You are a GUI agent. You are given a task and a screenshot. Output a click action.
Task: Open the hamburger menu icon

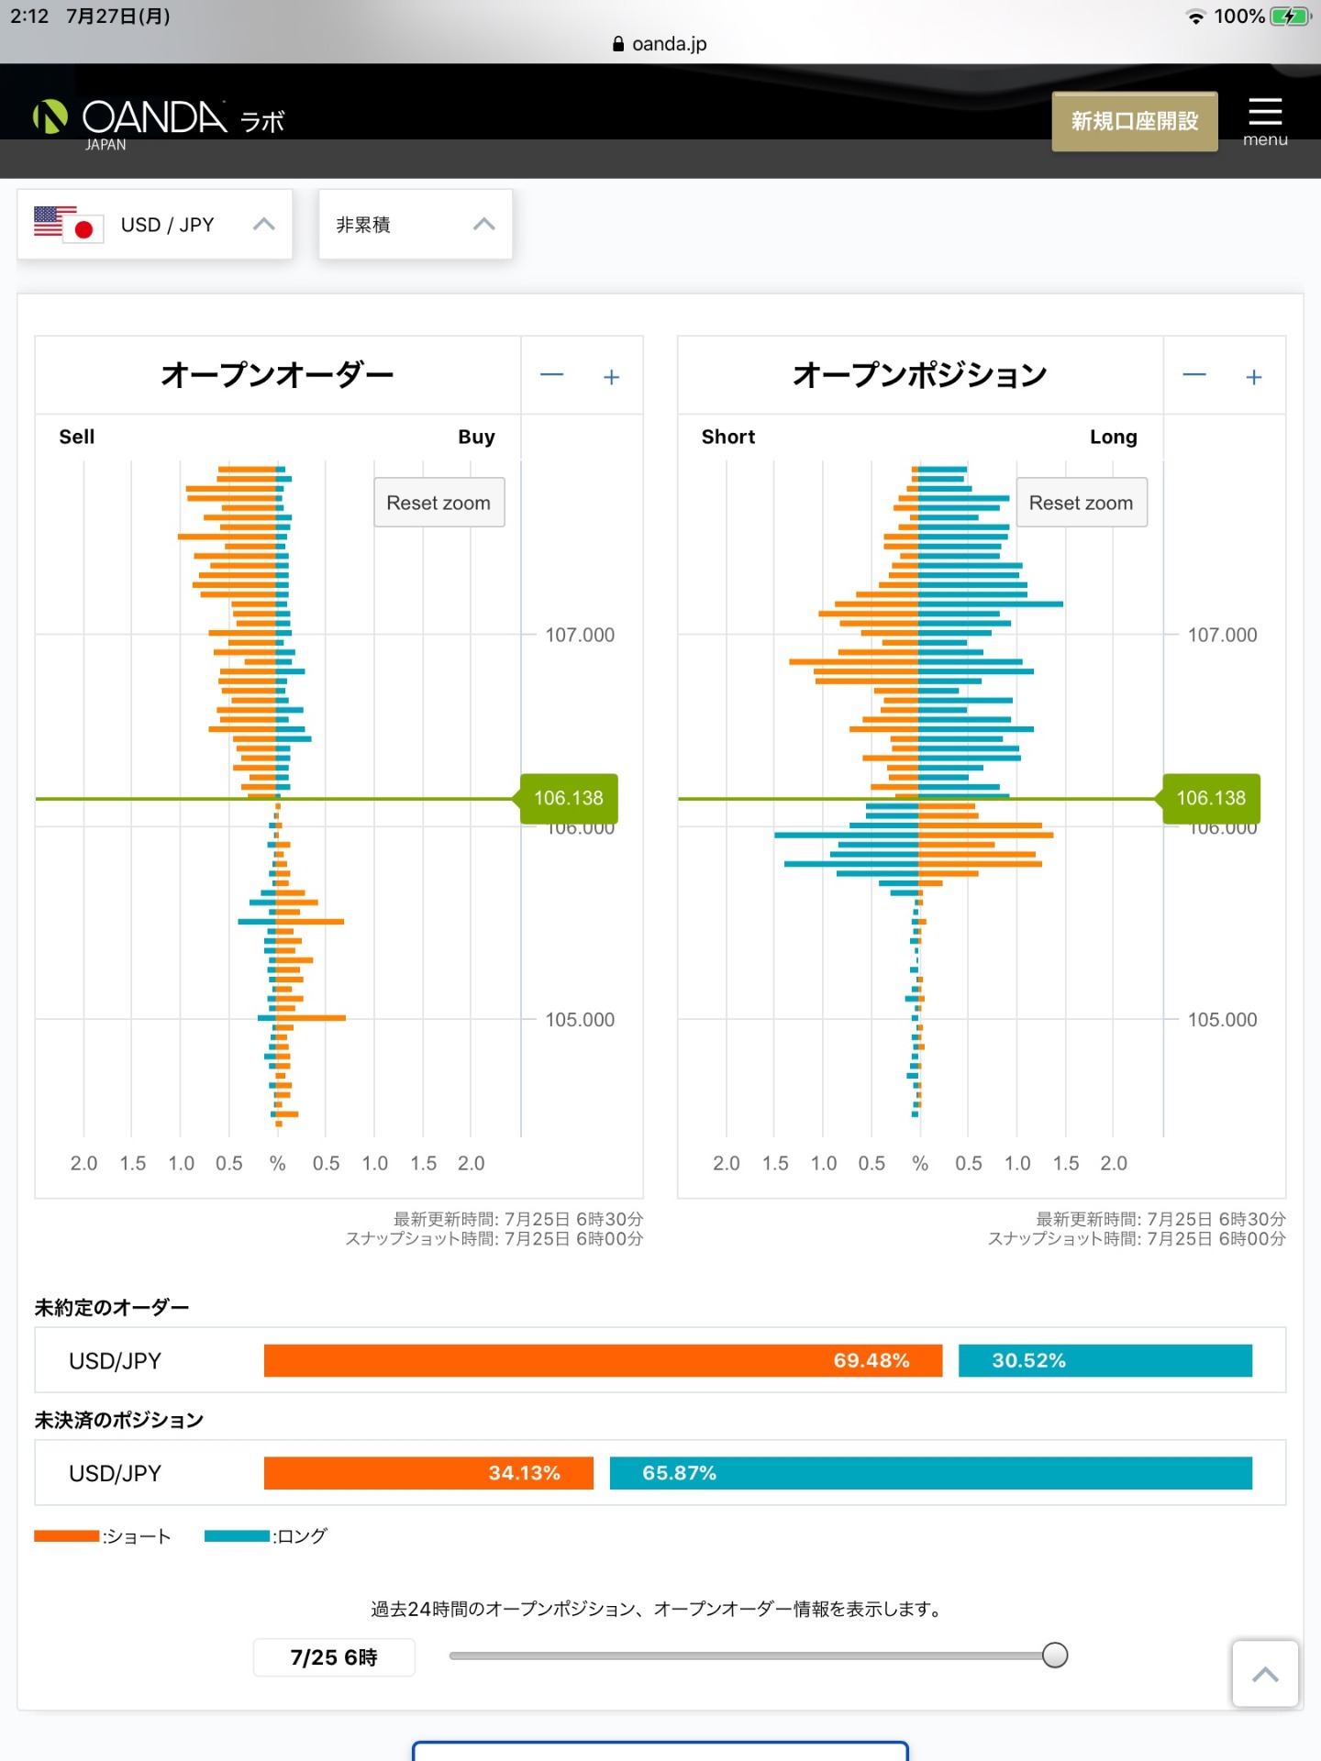pyautogui.click(x=1264, y=120)
